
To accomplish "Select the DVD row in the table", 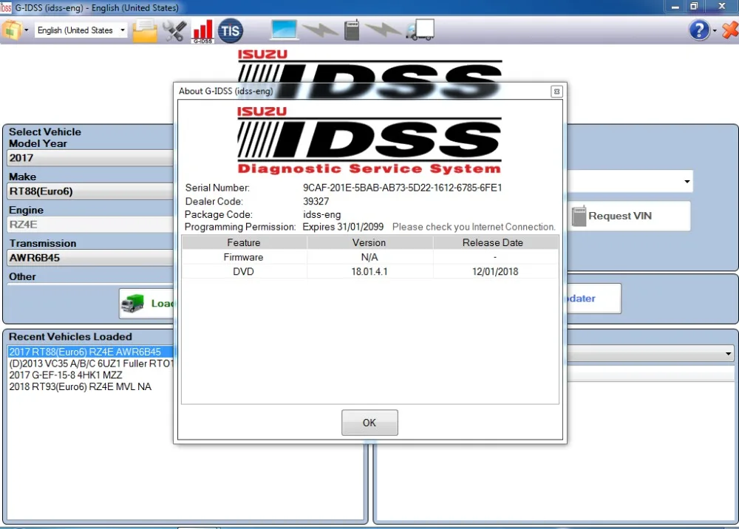I will pos(370,271).
